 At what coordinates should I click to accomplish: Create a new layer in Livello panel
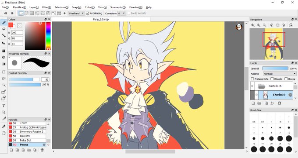click(253, 103)
